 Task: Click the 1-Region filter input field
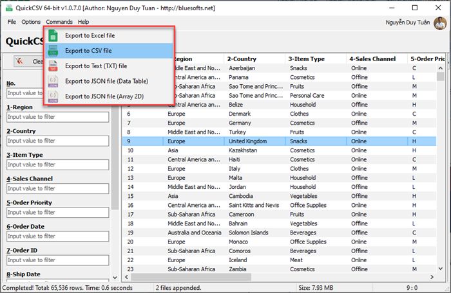coord(57,118)
